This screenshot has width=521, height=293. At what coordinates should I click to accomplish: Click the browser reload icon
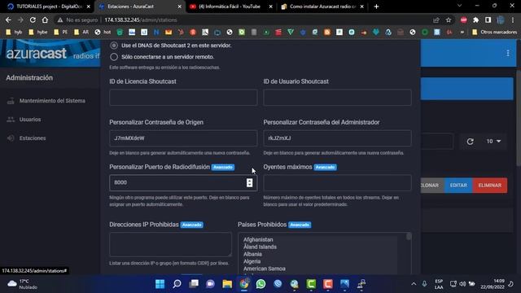(x=33, y=20)
